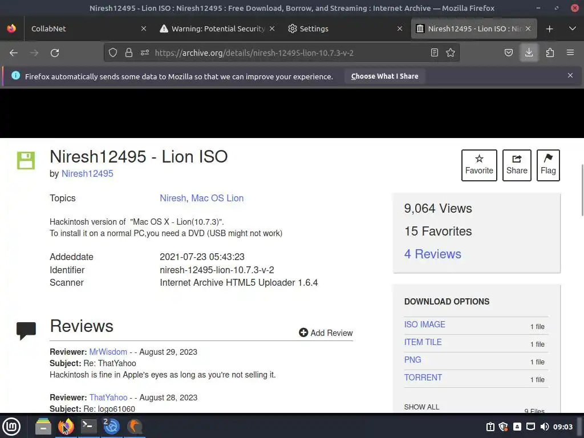
Task: Click SHOW ALL files link
Action: pyautogui.click(x=421, y=407)
